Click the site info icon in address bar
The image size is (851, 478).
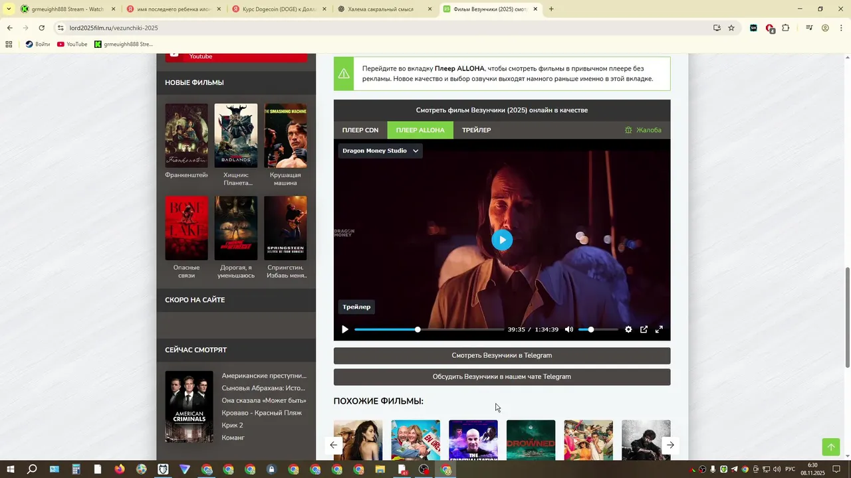[61, 28]
